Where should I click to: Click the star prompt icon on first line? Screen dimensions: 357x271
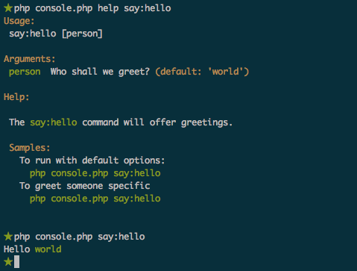pos(8,8)
